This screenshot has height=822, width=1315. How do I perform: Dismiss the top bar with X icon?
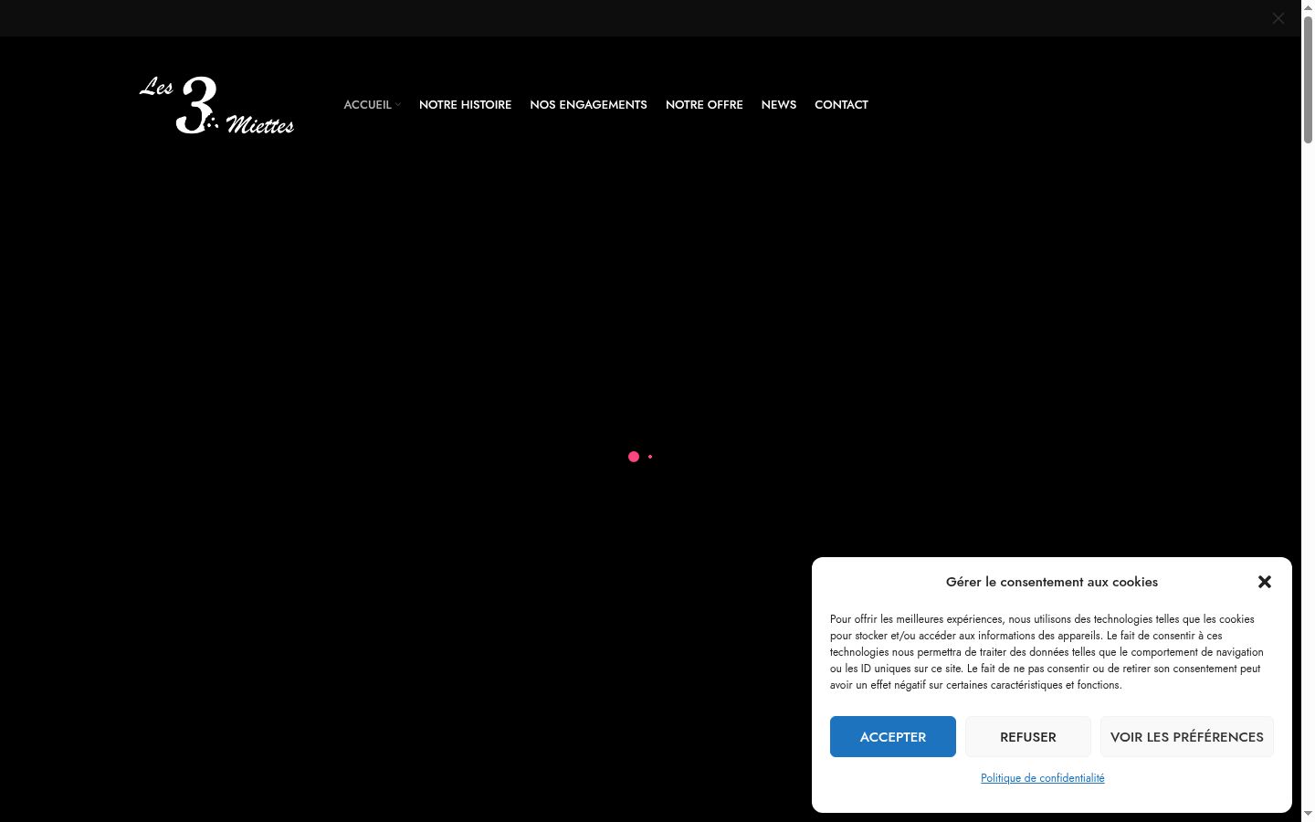pyautogui.click(x=1278, y=18)
